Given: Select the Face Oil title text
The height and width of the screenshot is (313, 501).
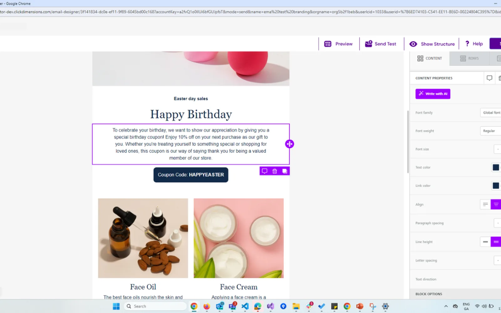Looking at the screenshot, I should pos(143,287).
